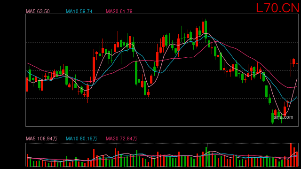Click the volume MA10 80.19万 label

point(81,138)
